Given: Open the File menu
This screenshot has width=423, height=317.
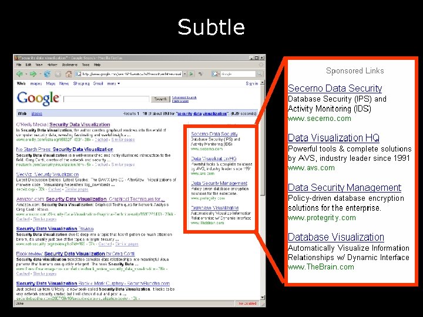Looking at the screenshot, I should 19,65.
